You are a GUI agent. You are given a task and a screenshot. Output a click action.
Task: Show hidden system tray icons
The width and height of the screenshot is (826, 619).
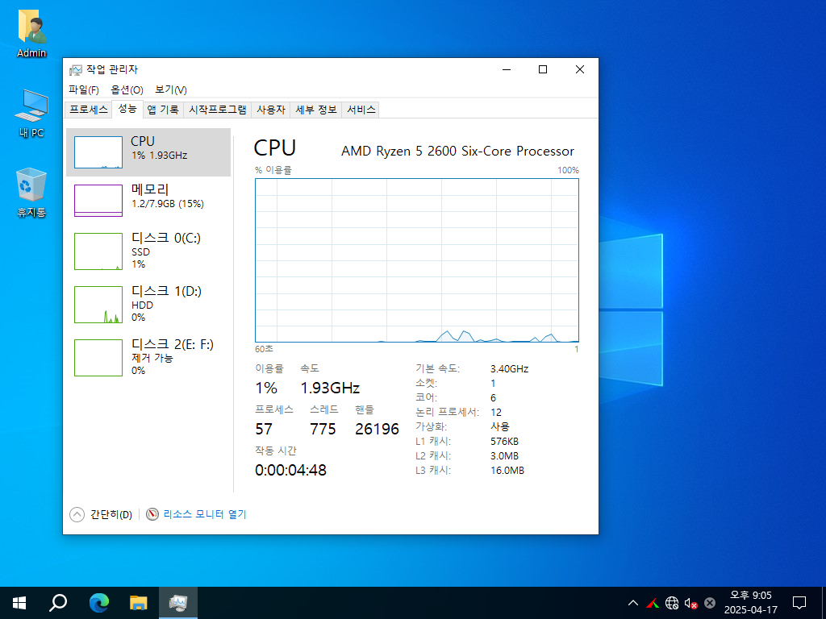pyautogui.click(x=633, y=603)
